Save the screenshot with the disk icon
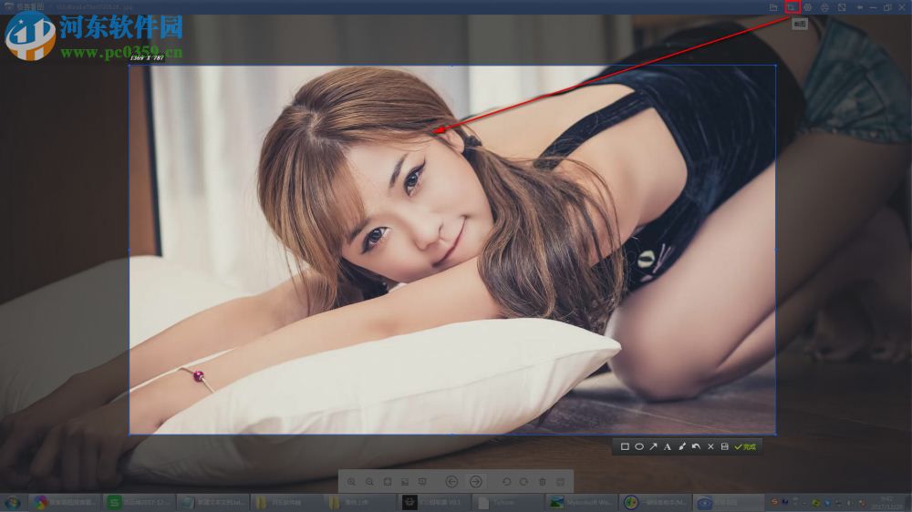Screen dimensions: 912x512 (x=725, y=446)
